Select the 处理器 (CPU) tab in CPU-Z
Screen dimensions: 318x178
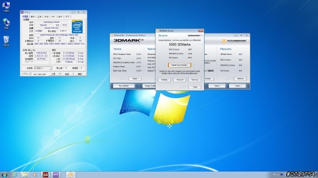[25, 16]
